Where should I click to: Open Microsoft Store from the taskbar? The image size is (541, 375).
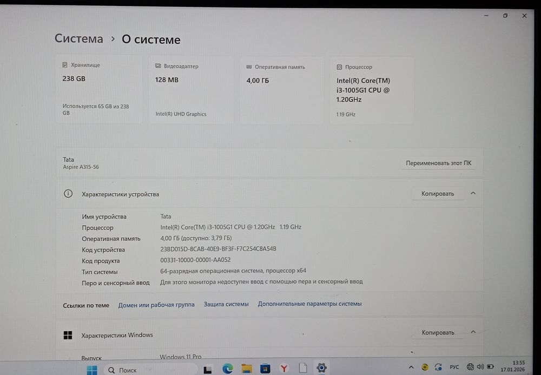coord(265,369)
